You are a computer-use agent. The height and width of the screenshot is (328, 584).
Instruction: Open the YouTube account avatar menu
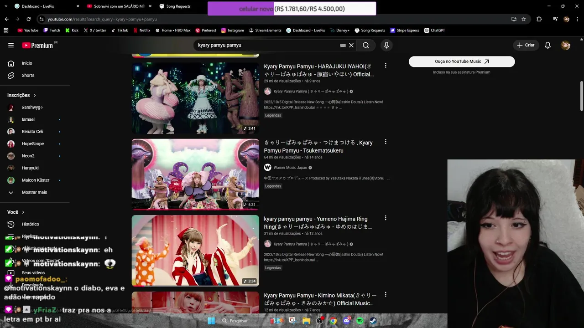click(565, 45)
